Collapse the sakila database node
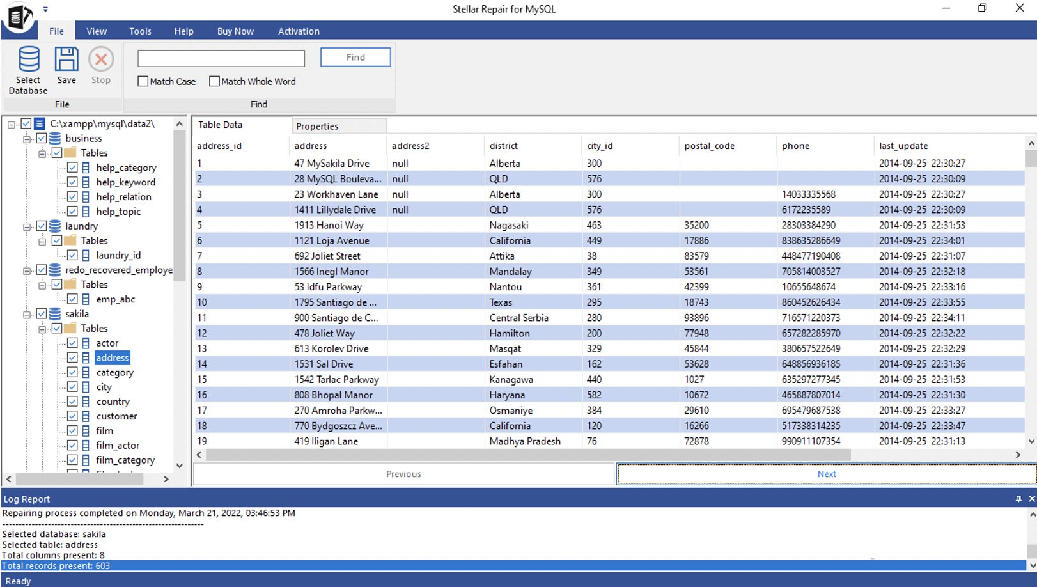 [26, 313]
